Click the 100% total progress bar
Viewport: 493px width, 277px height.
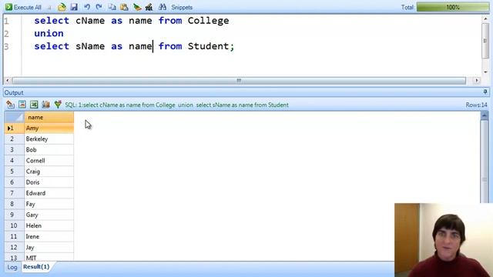(452, 7)
